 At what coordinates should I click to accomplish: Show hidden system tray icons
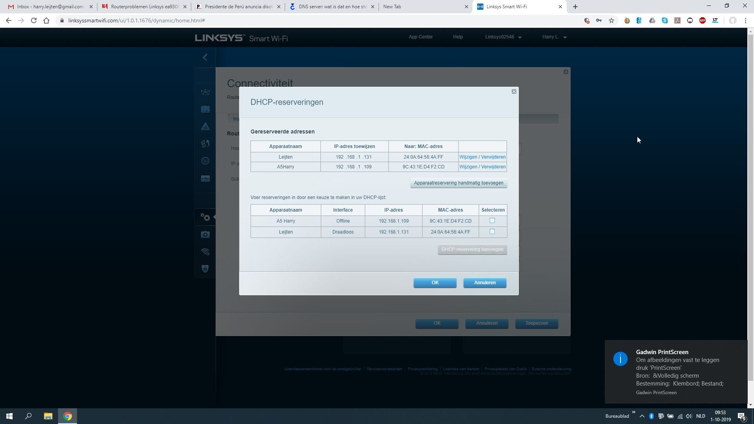[642, 416]
